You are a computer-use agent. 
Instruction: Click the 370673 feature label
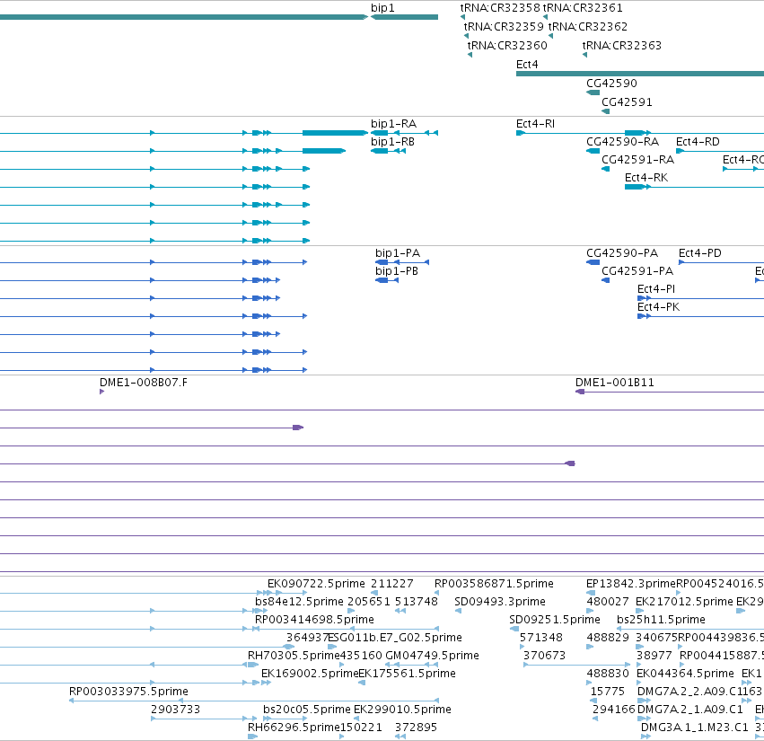pyautogui.click(x=544, y=656)
